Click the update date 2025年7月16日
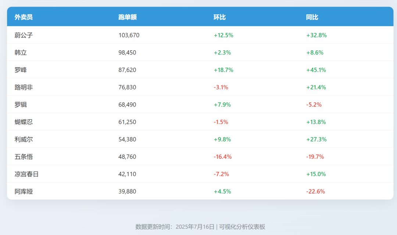The width and height of the screenshot is (397, 235). (x=195, y=227)
